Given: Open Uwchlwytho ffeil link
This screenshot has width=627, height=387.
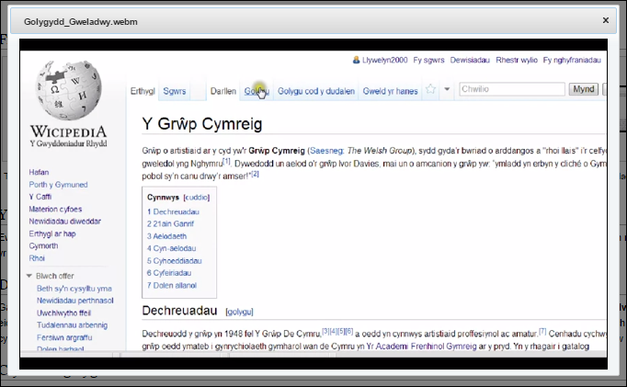Looking at the screenshot, I should 63,313.
